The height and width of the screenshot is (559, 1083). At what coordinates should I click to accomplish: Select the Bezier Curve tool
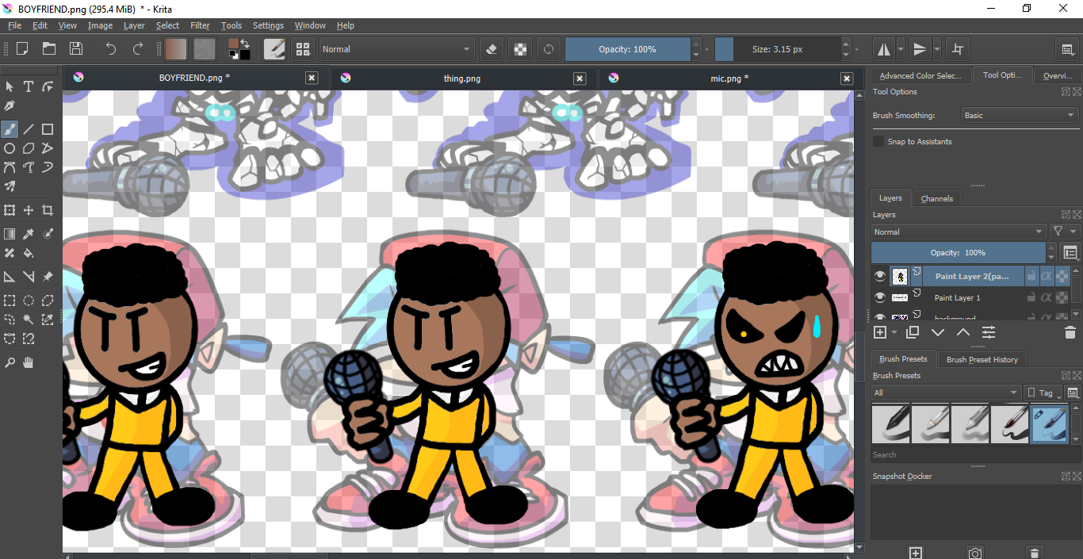point(10,167)
